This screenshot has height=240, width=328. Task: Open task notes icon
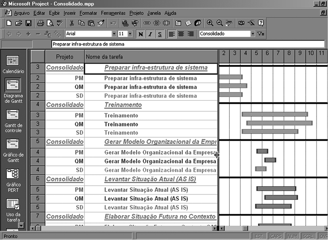coord(188,23)
